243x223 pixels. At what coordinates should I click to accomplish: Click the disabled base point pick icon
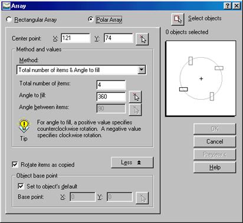click(x=142, y=198)
